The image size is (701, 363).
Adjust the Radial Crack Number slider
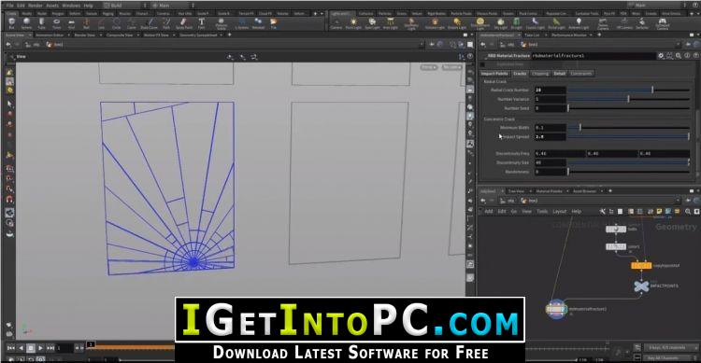(x=629, y=91)
